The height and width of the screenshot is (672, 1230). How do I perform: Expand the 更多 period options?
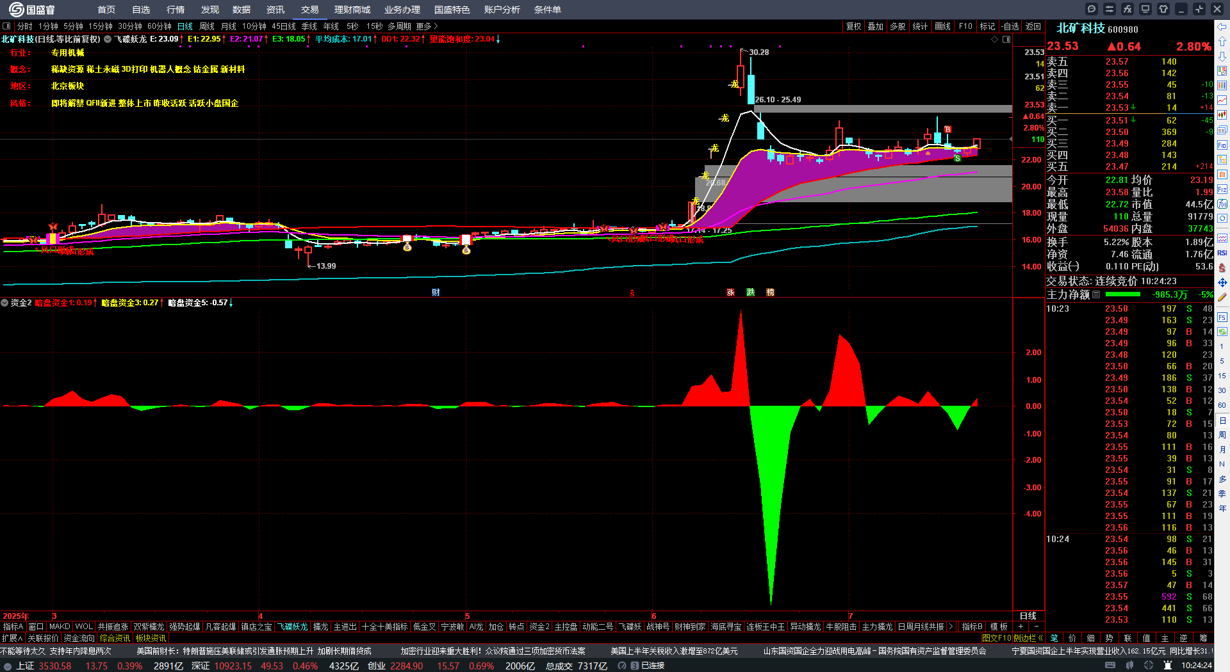point(427,26)
